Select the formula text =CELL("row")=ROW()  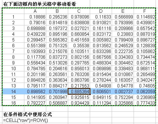coord(25,120)
